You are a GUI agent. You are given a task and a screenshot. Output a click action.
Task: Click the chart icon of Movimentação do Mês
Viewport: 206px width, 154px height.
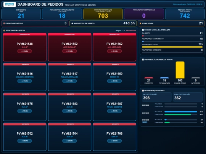pos(143,90)
